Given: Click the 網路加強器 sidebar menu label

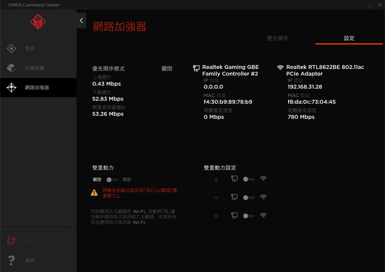Looking at the screenshot, I should [x=37, y=88].
